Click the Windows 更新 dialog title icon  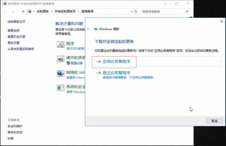click(96, 29)
